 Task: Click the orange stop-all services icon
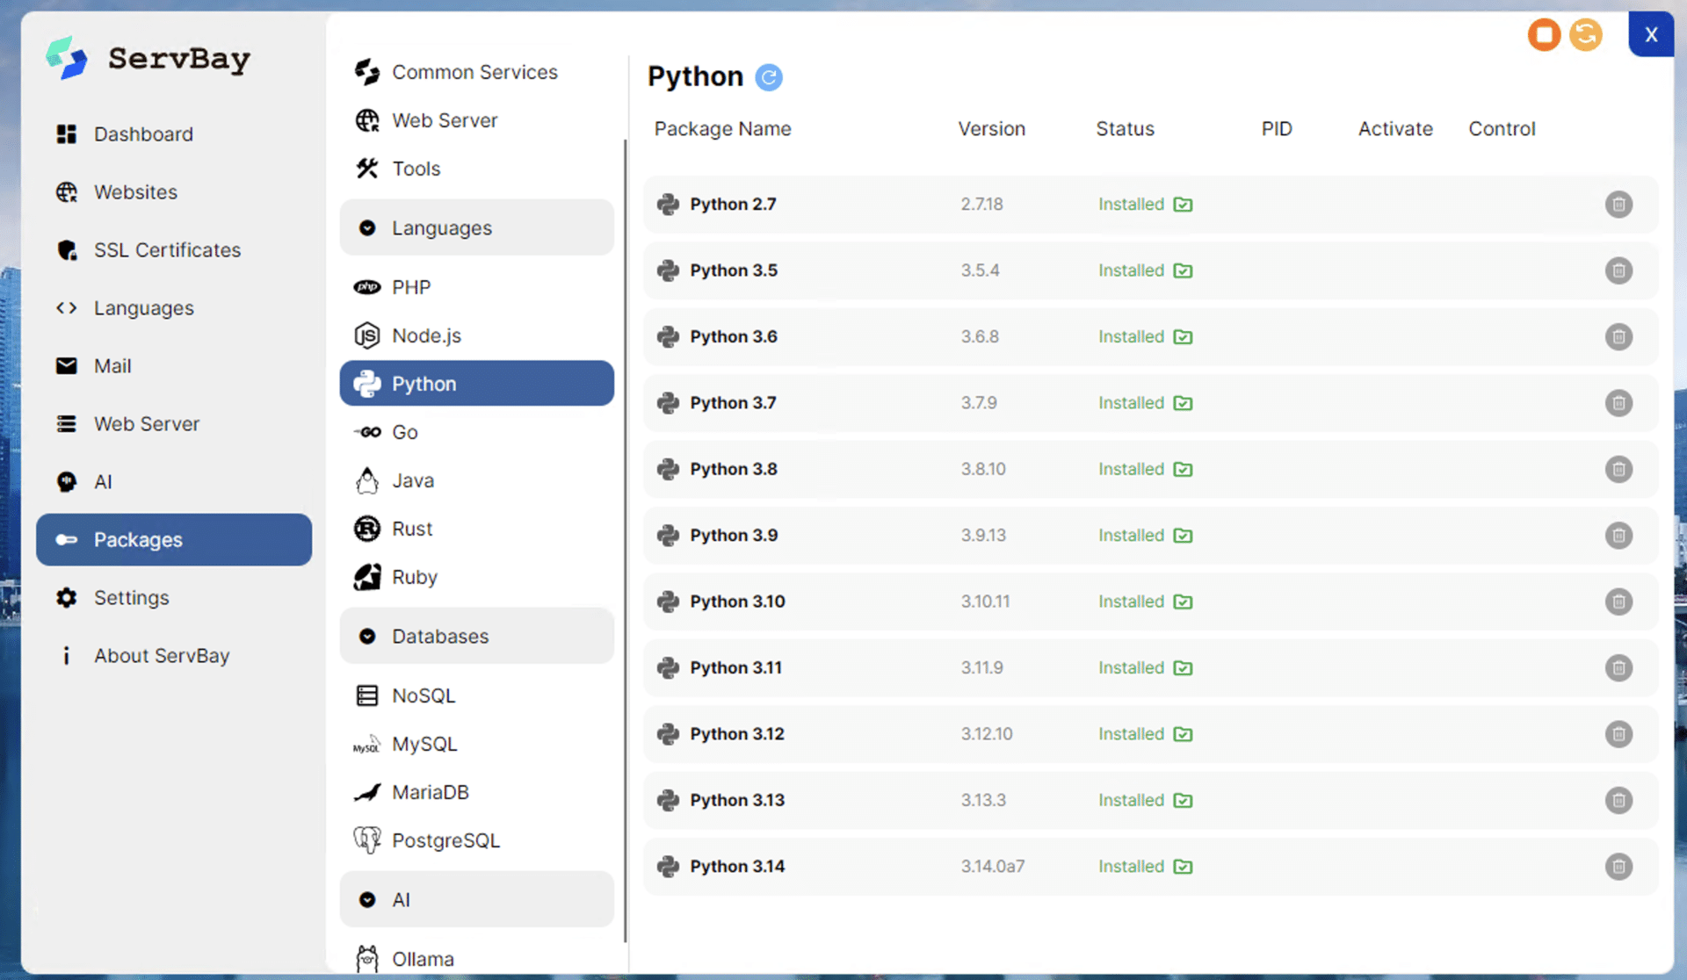coord(1543,35)
